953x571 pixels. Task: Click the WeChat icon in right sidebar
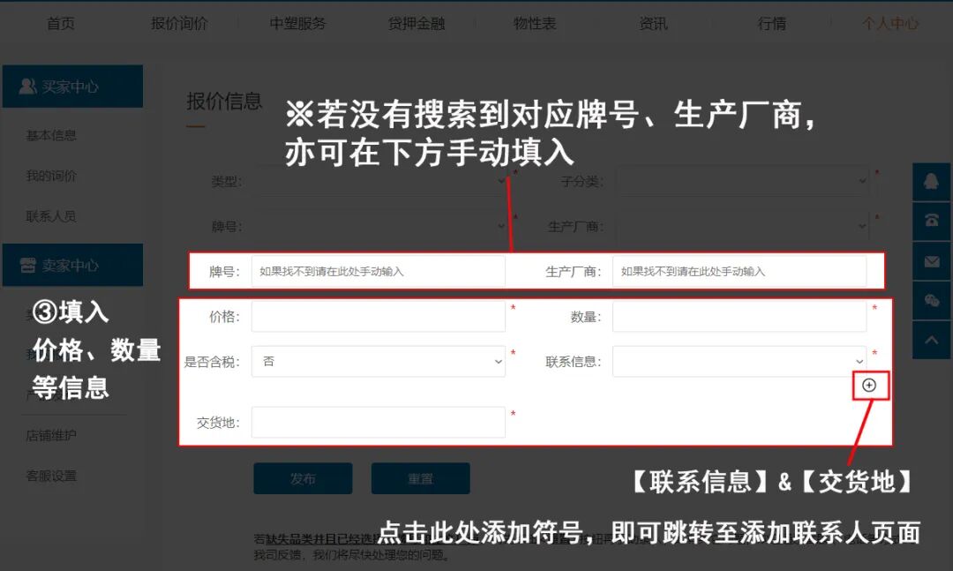click(x=932, y=301)
